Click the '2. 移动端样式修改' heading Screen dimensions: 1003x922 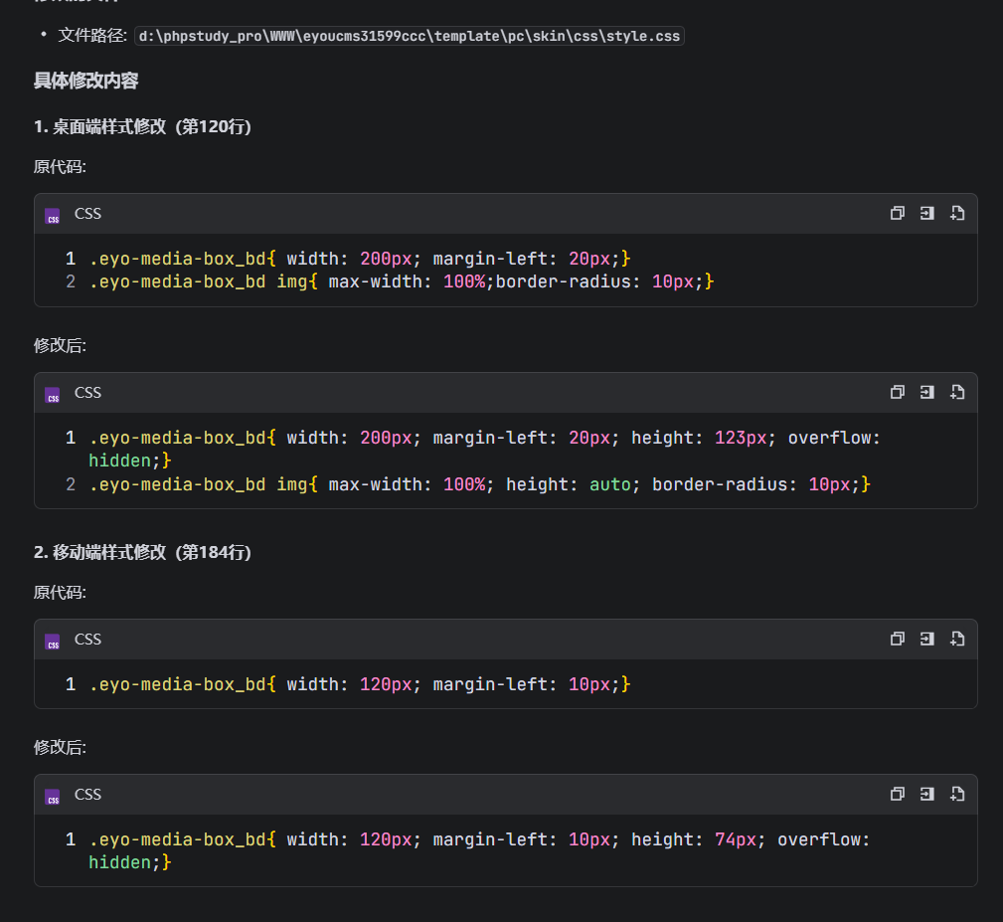(x=142, y=552)
